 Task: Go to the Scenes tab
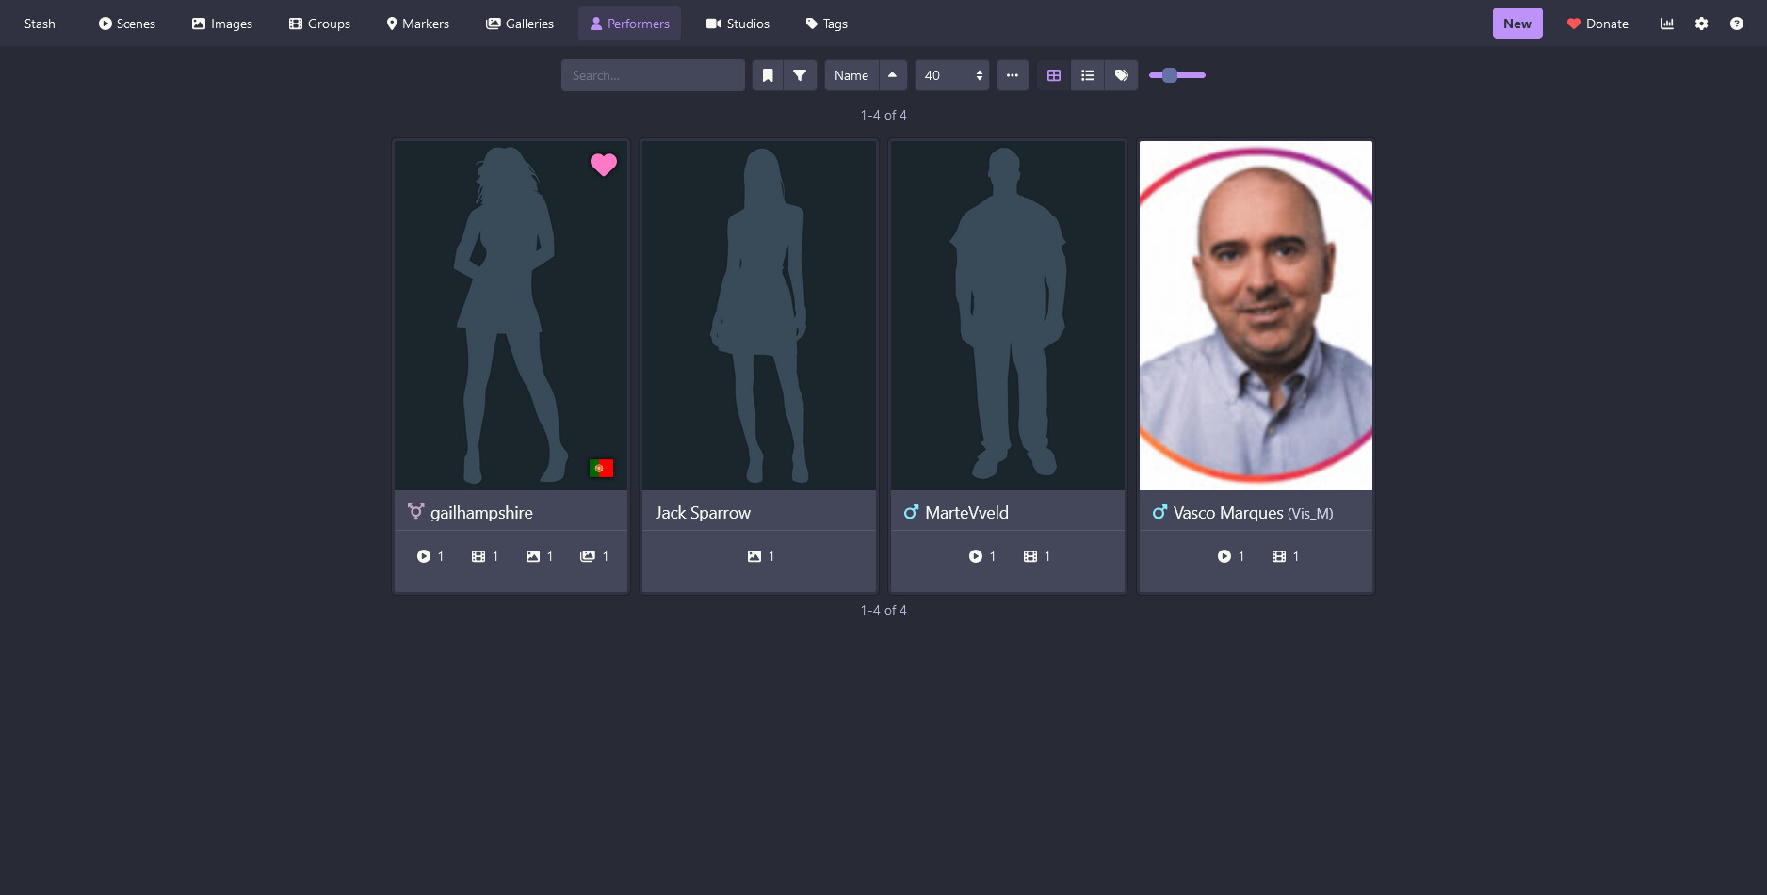pyautogui.click(x=127, y=24)
